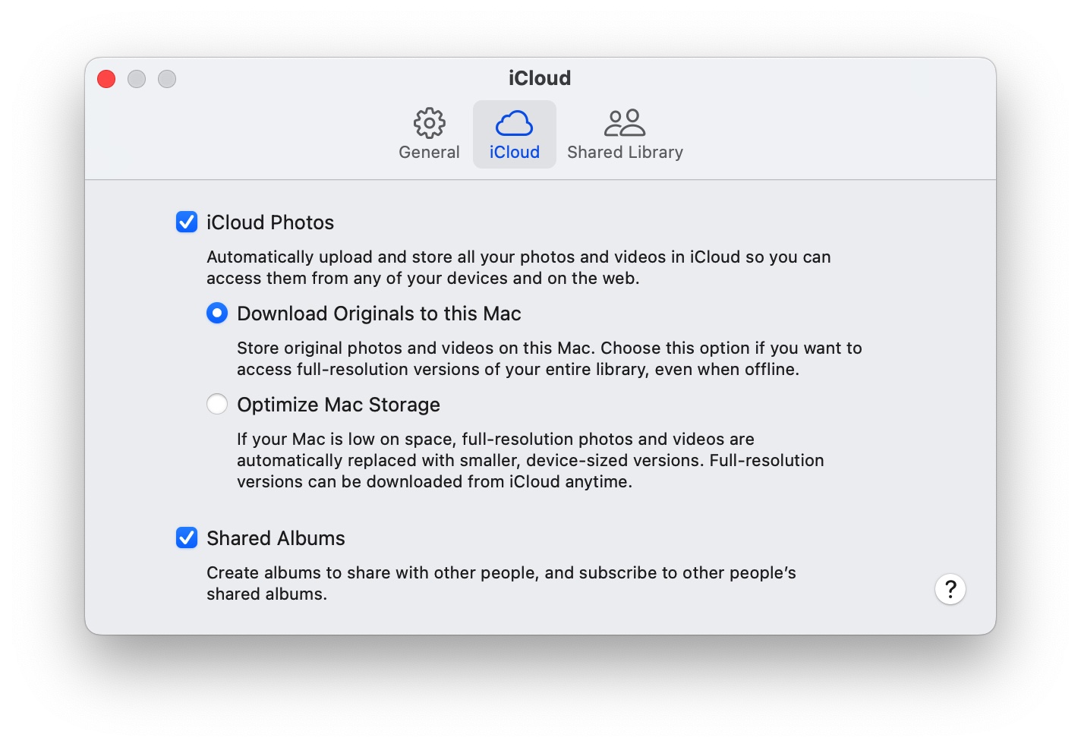Open help with the question mark button
Screen dimensions: 1081x747
(950, 589)
